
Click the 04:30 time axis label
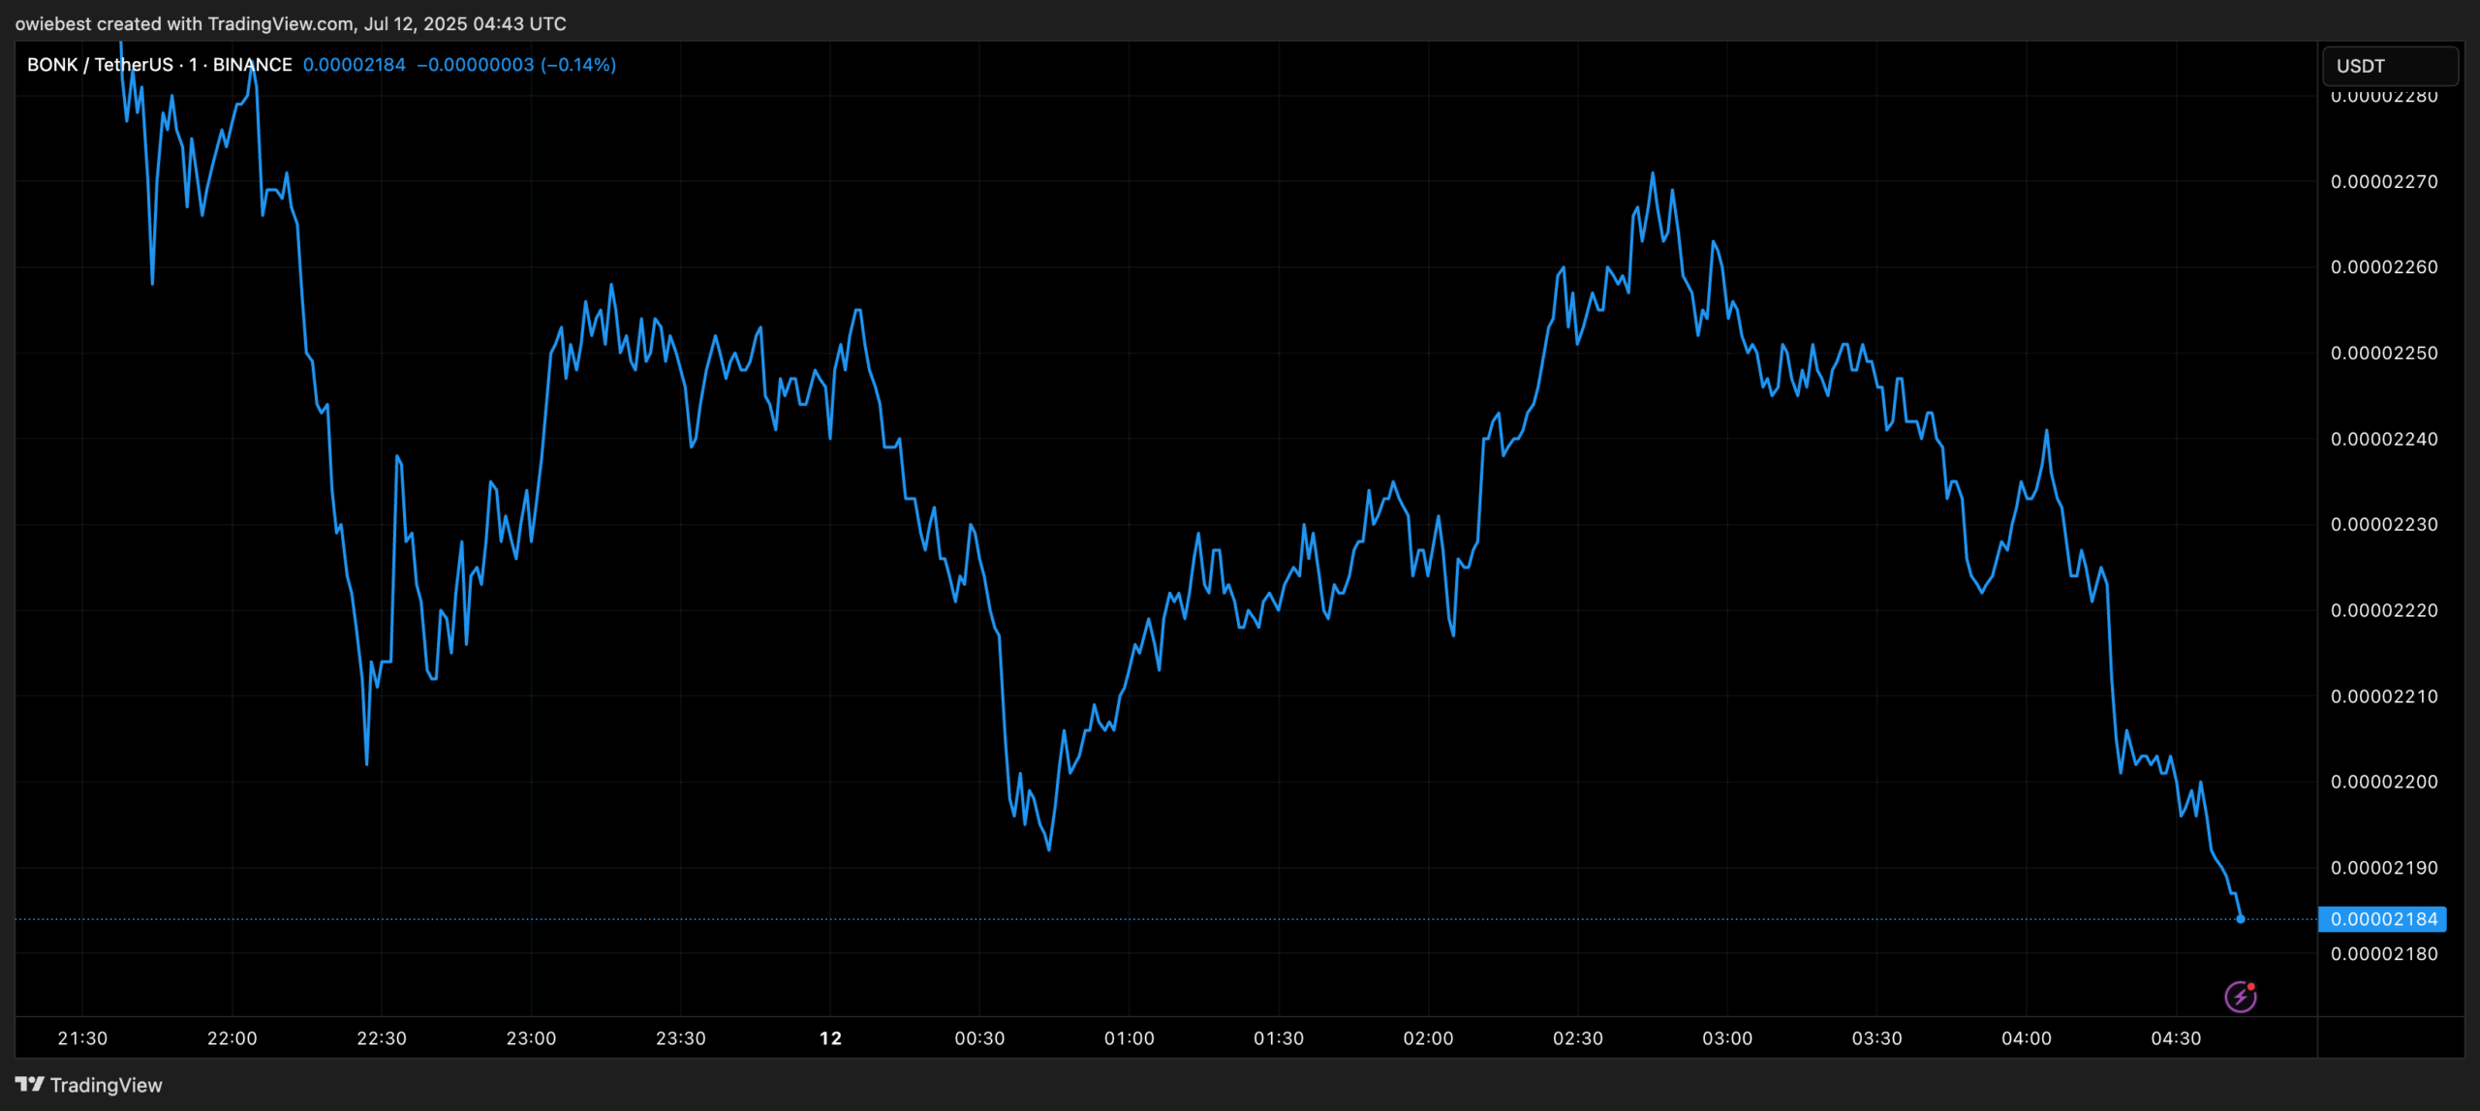[x=2176, y=1038]
